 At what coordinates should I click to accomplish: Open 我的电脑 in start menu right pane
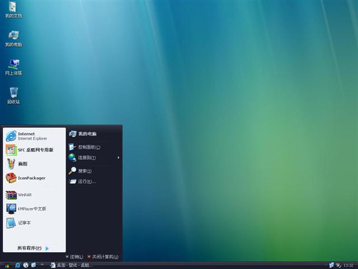[95, 134]
